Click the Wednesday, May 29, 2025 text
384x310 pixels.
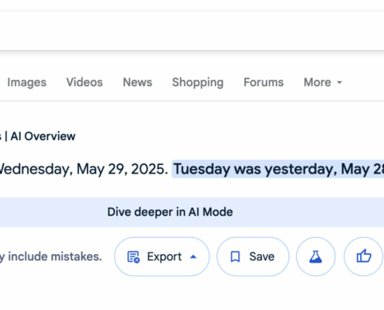click(x=83, y=170)
